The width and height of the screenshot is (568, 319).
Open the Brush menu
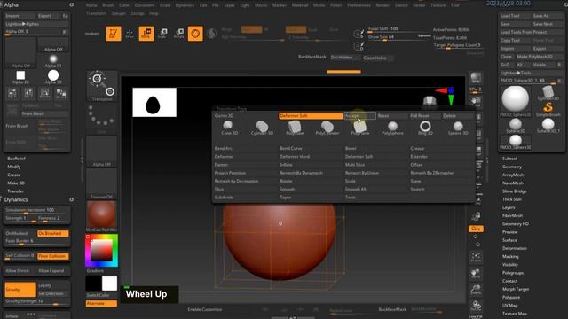[x=108, y=5]
